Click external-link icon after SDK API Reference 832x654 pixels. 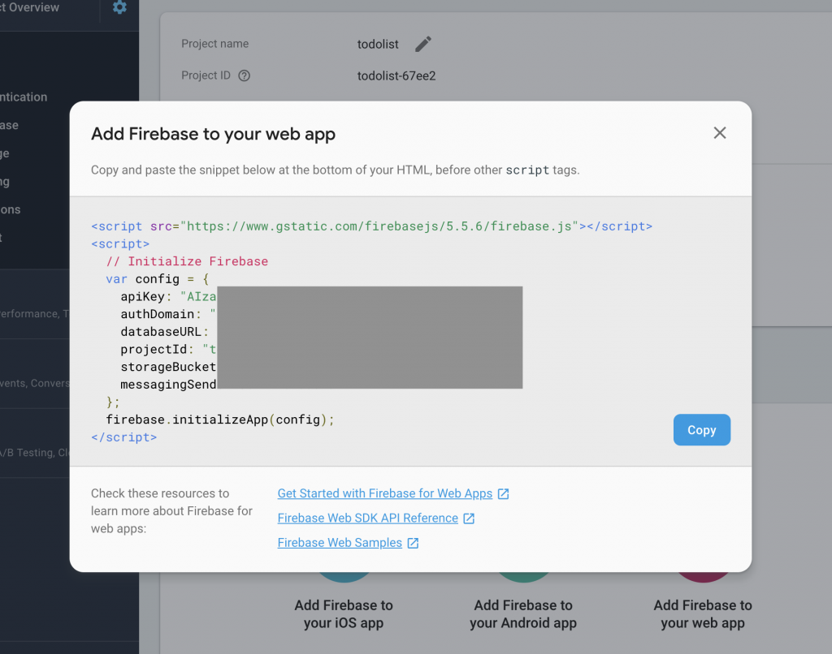(469, 518)
